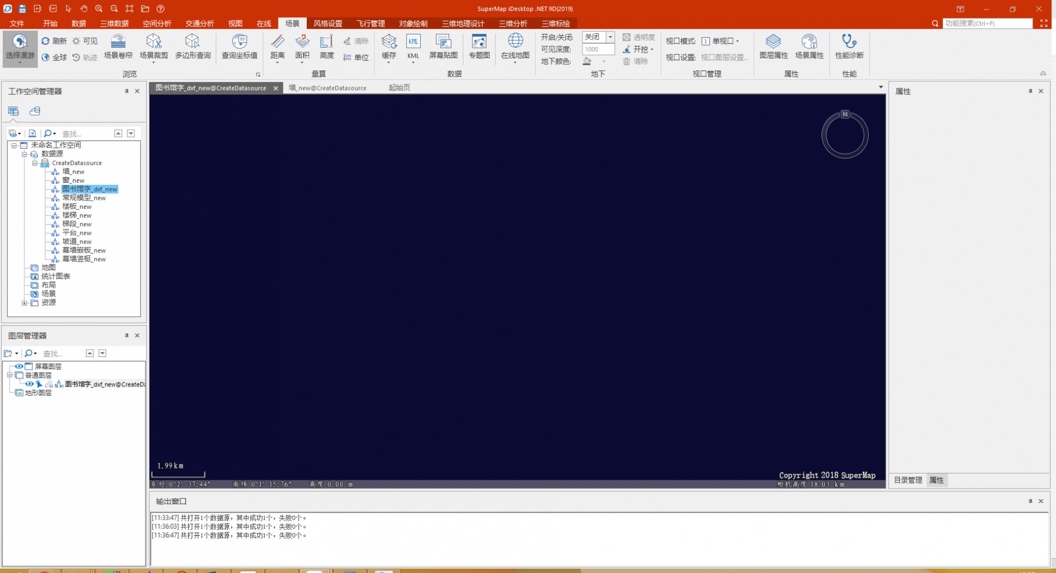Open the underground on/off dropdown

[610, 37]
